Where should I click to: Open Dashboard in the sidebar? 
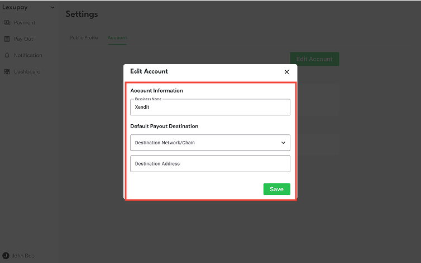(x=27, y=72)
